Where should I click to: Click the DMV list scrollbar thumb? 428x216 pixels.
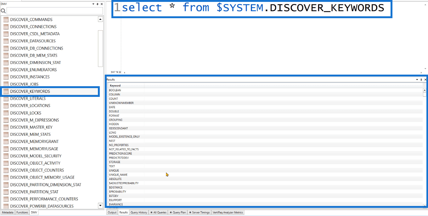pyautogui.click(x=100, y=48)
